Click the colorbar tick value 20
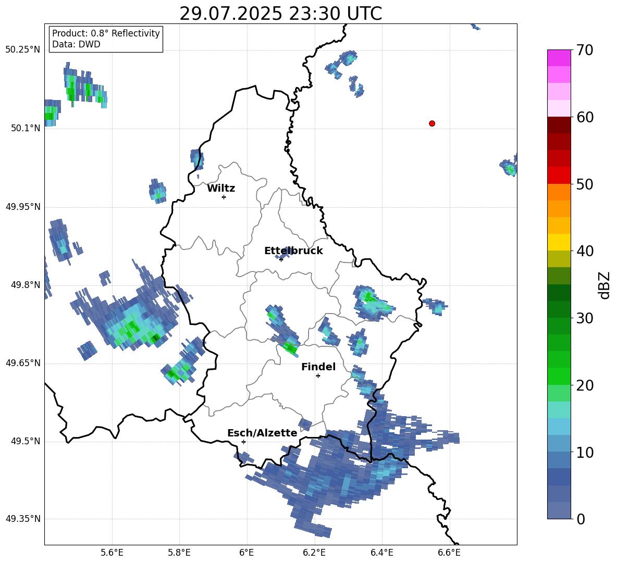 (585, 385)
